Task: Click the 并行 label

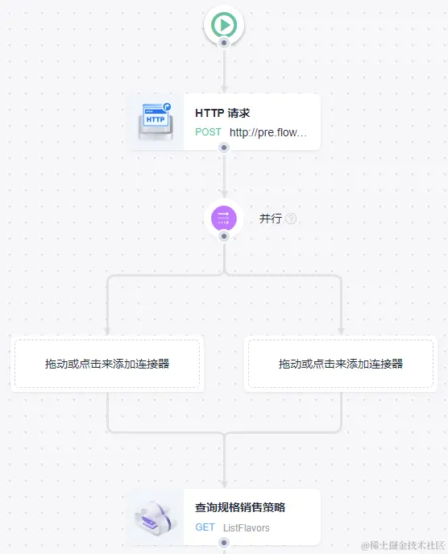Action: pyautogui.click(x=271, y=219)
